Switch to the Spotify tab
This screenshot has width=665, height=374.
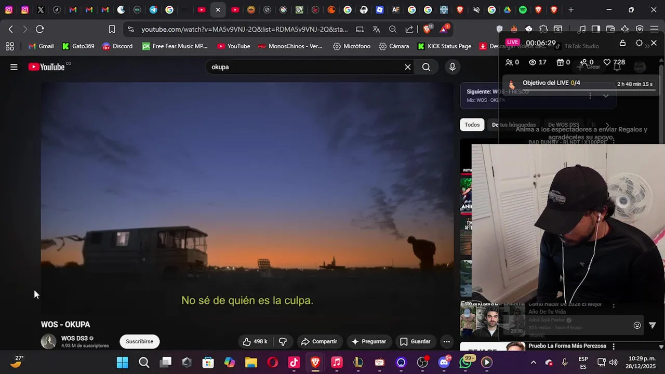click(x=523, y=10)
